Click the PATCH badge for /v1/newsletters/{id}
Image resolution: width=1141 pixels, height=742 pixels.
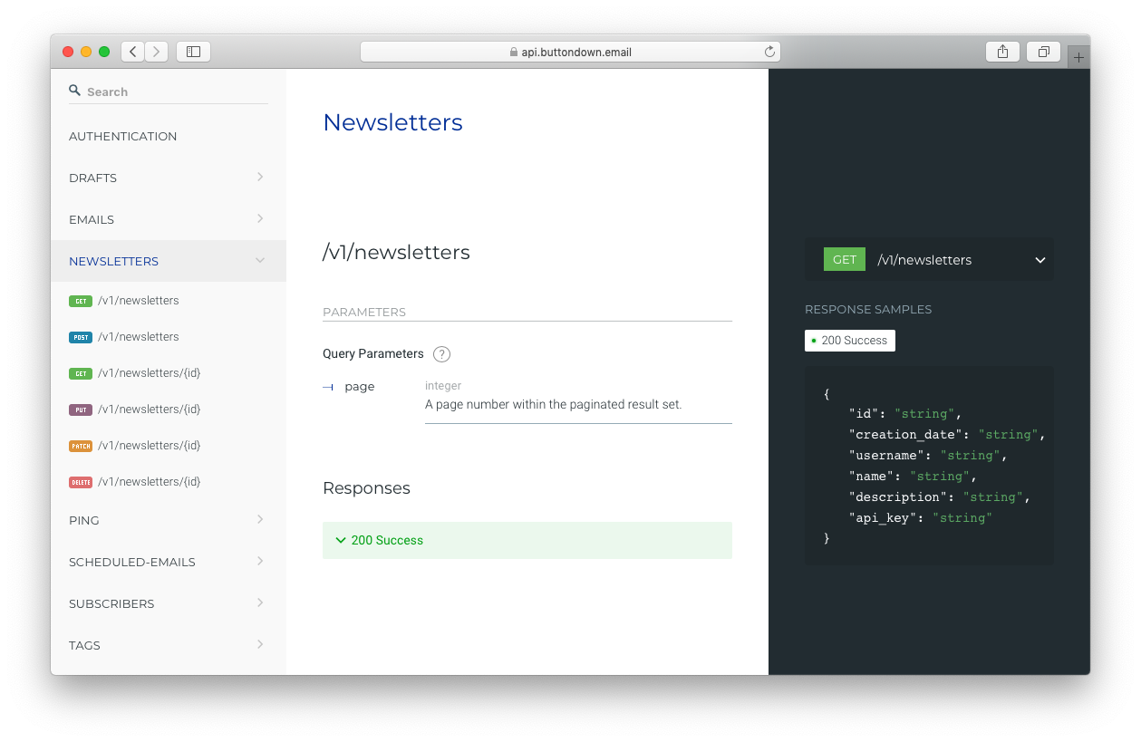click(x=81, y=446)
